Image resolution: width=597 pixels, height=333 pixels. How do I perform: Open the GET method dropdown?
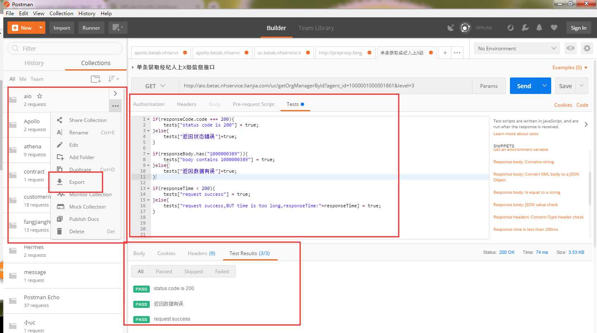pos(155,86)
